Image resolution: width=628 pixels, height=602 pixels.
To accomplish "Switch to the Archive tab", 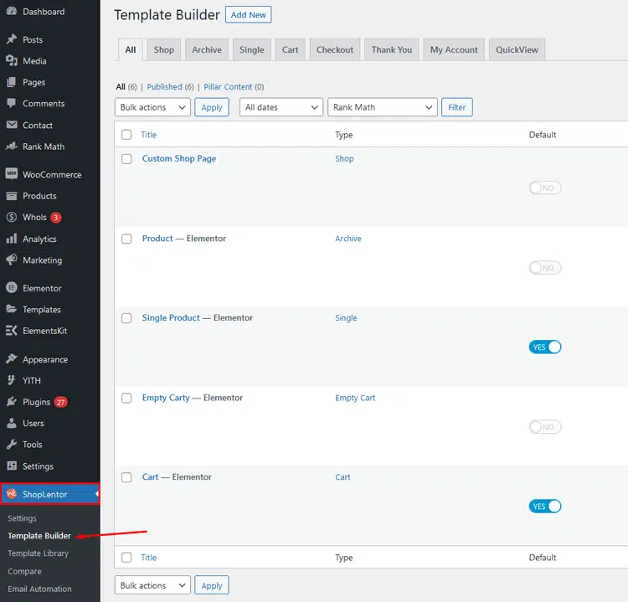I will [207, 49].
